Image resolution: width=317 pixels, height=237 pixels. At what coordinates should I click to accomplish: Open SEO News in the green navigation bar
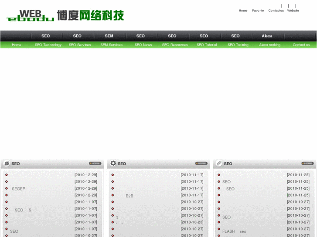tap(143, 45)
